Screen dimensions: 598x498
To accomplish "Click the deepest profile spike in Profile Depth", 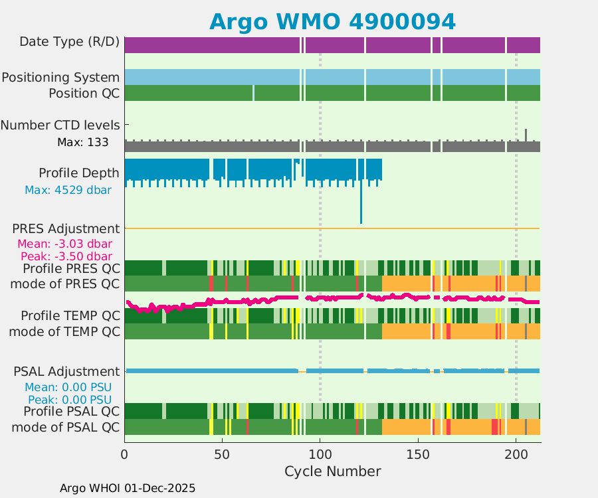I will [361, 212].
